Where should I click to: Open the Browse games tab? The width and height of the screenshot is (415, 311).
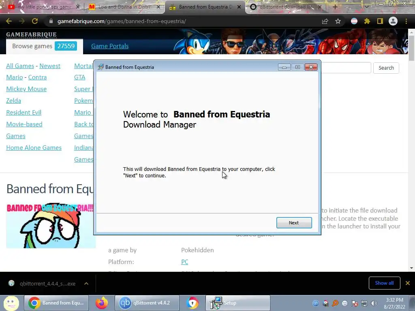(x=45, y=46)
